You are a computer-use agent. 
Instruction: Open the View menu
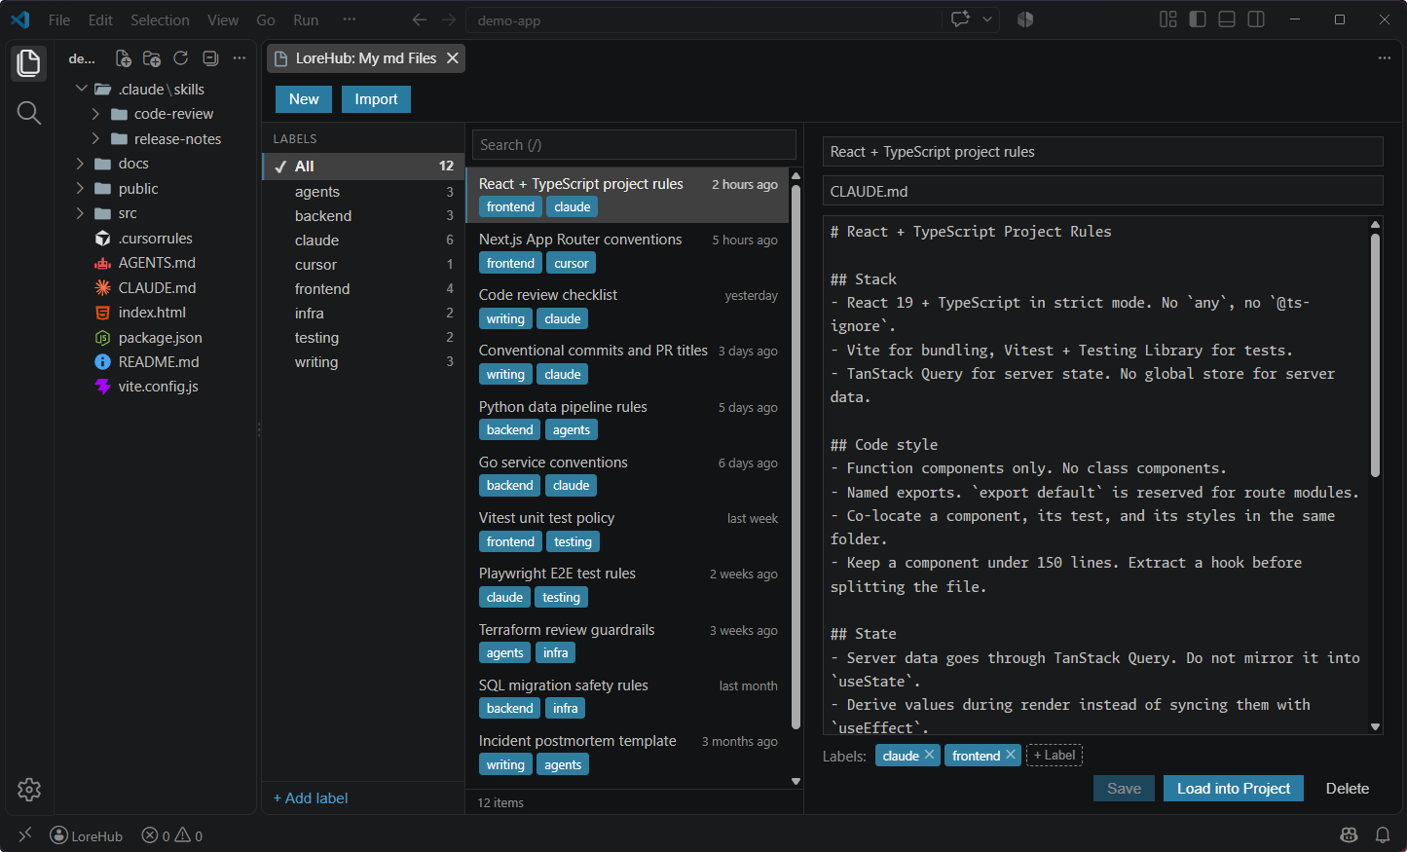223,19
